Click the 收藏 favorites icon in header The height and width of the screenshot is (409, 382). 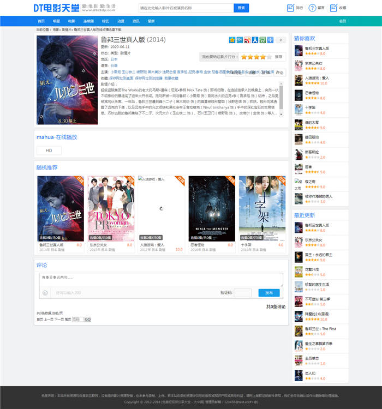coord(334,8)
